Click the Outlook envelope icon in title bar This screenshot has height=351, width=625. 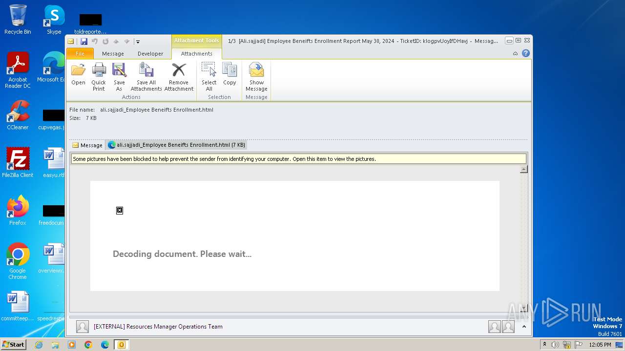click(x=71, y=41)
